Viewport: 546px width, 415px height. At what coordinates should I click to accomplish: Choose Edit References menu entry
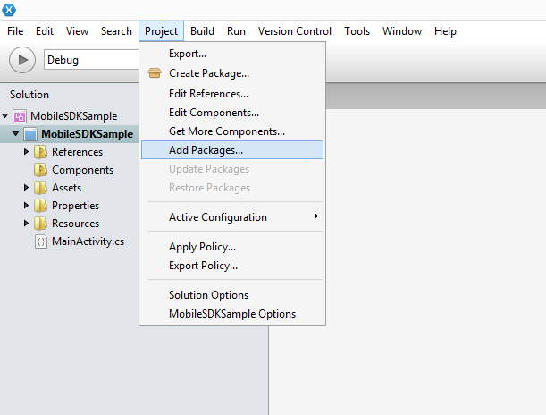208,93
